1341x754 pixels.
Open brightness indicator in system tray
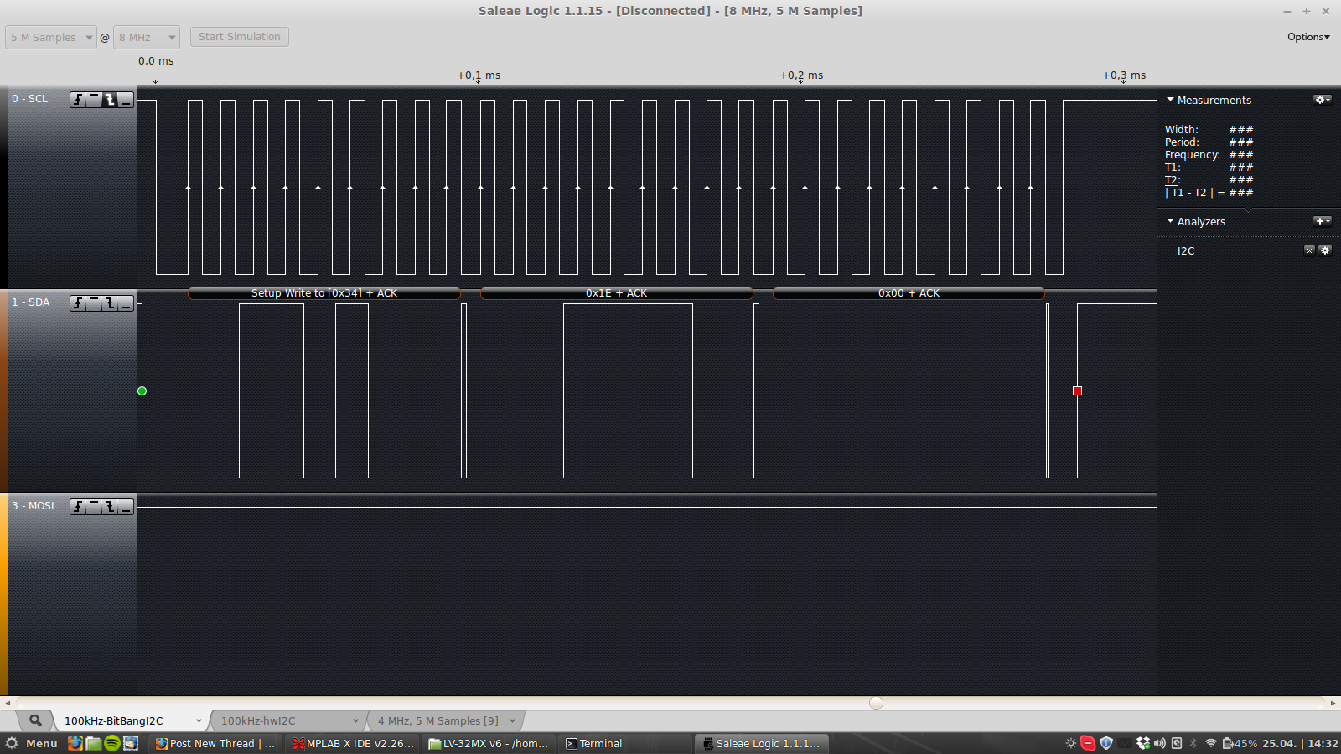point(1070,743)
